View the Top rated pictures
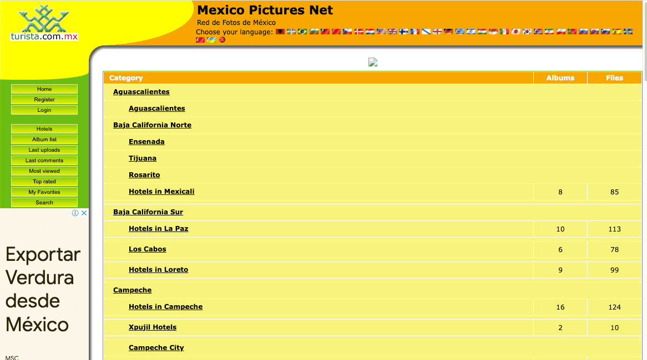The width and height of the screenshot is (647, 360). coord(44,181)
